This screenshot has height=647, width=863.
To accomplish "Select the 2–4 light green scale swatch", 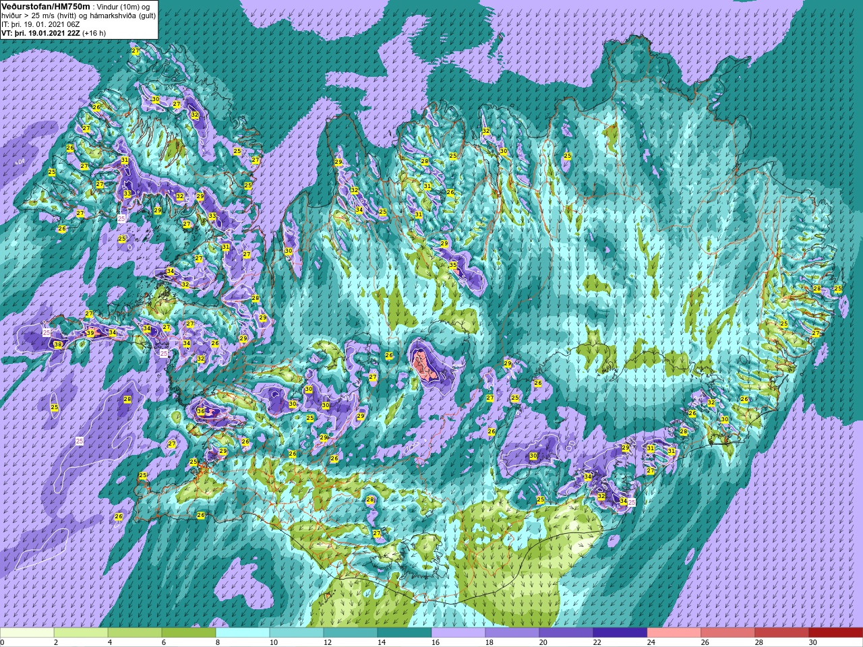I will (81, 633).
